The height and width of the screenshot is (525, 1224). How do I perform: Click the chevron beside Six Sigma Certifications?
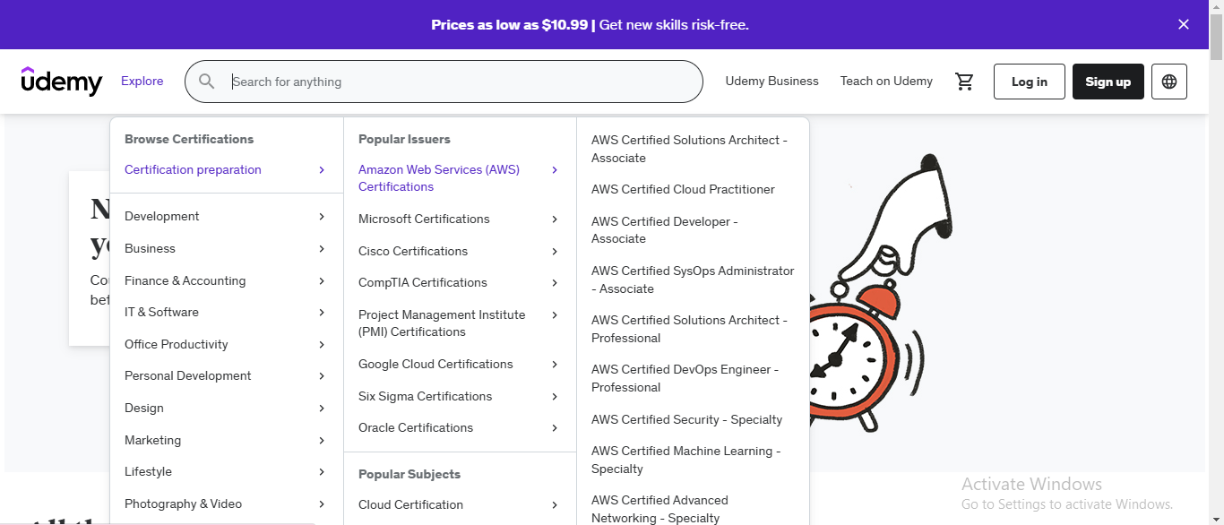pos(555,397)
